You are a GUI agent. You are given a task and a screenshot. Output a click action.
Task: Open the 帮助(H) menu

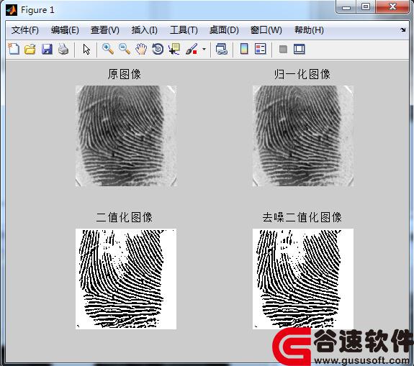pyautogui.click(x=309, y=30)
